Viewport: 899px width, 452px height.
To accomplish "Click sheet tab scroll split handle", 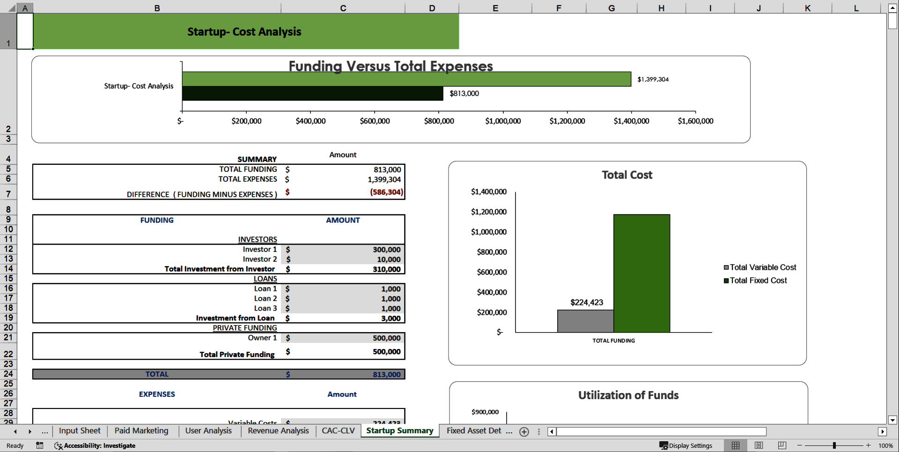I will [539, 431].
